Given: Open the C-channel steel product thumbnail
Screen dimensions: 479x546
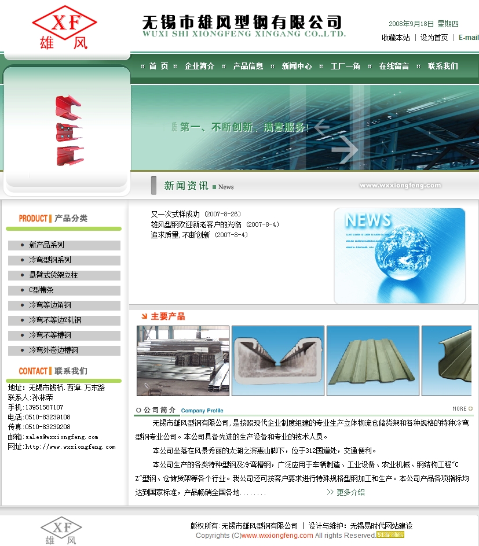Looking at the screenshot, I should click(x=278, y=361).
